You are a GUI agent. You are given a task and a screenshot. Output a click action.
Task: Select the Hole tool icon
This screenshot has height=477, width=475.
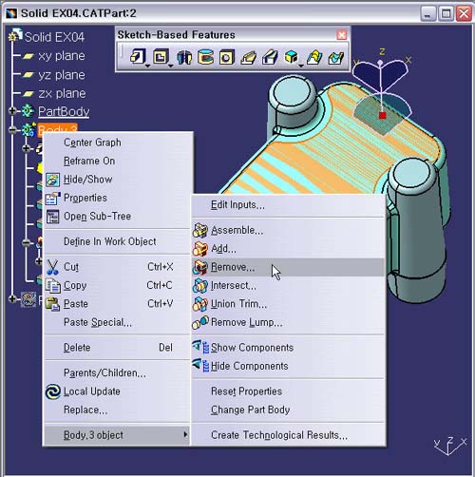(227, 57)
